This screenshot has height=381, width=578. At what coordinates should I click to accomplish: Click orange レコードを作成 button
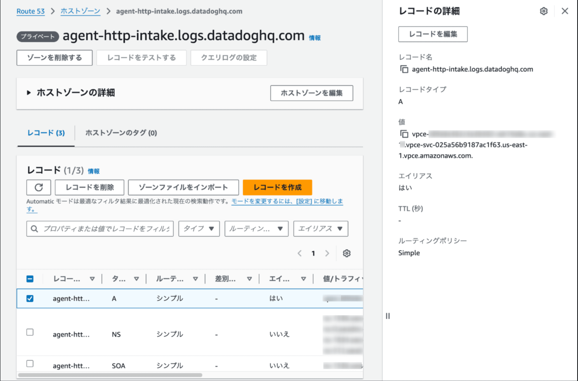(277, 187)
